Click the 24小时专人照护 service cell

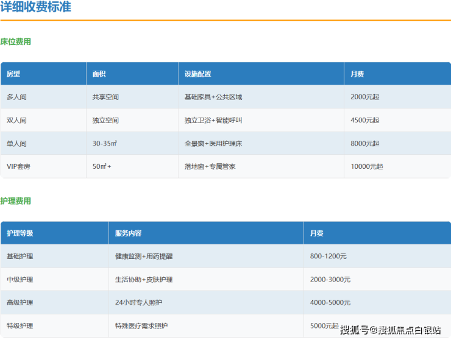pyautogui.click(x=138, y=303)
